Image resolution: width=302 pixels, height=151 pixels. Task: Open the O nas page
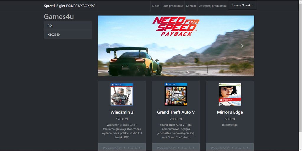(x=156, y=6)
